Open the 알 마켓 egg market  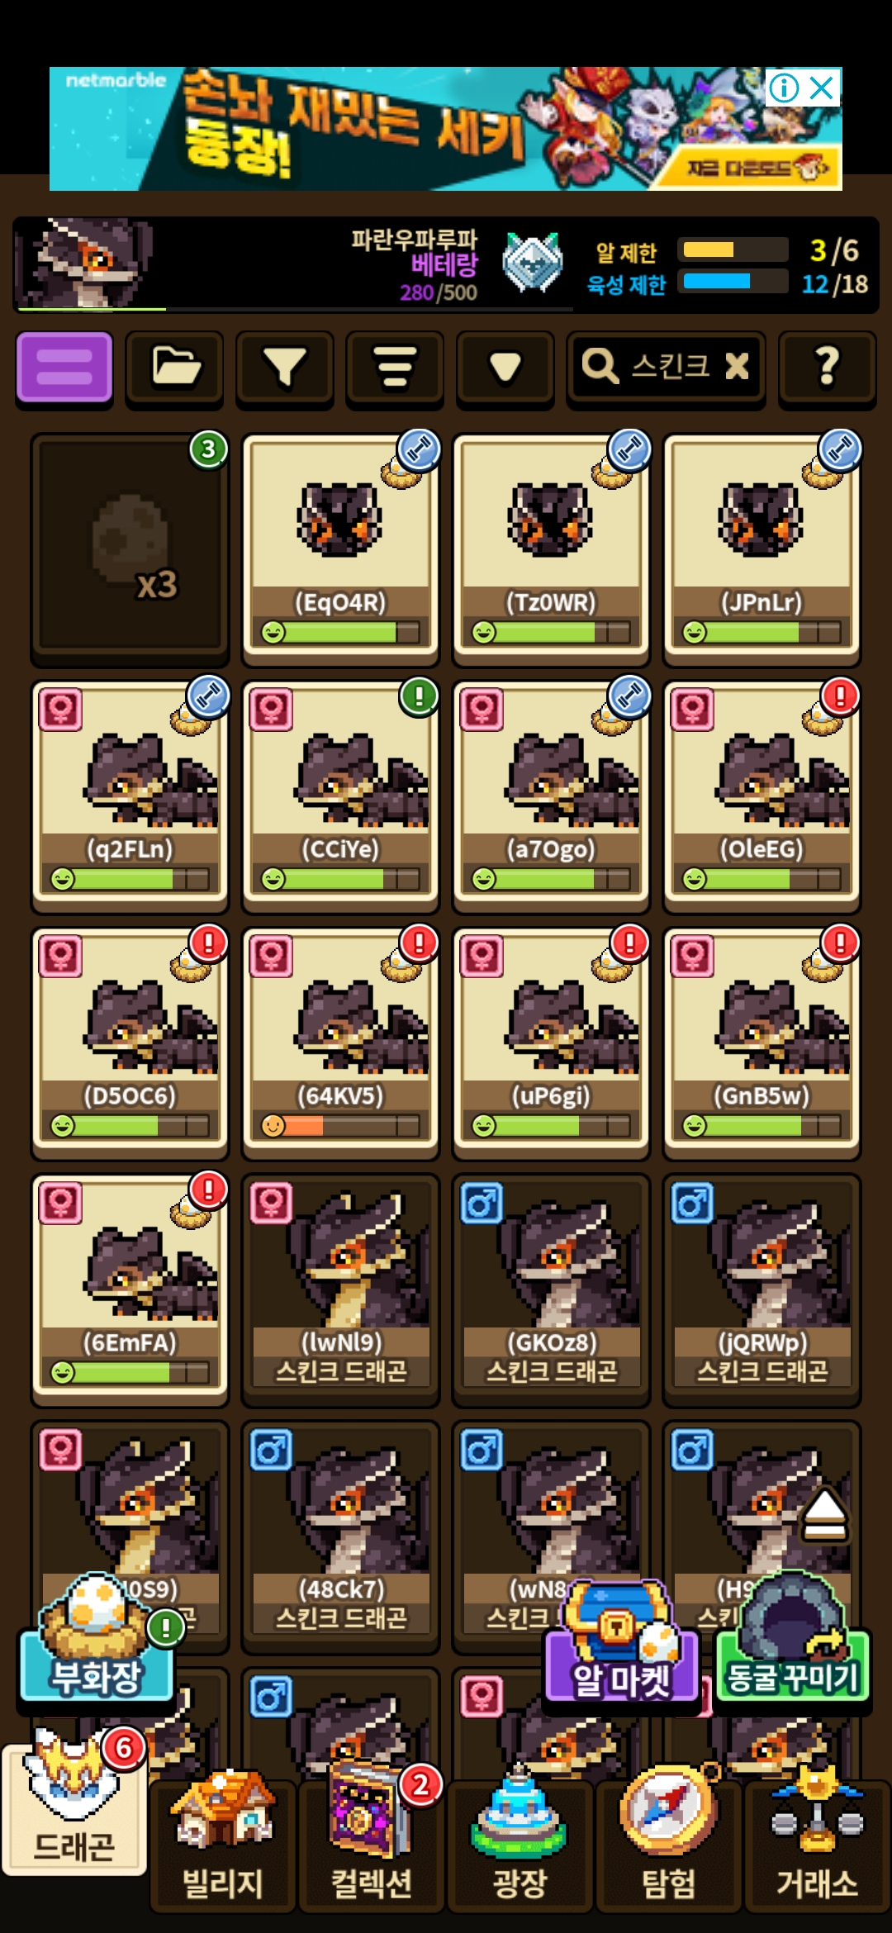click(x=622, y=1644)
